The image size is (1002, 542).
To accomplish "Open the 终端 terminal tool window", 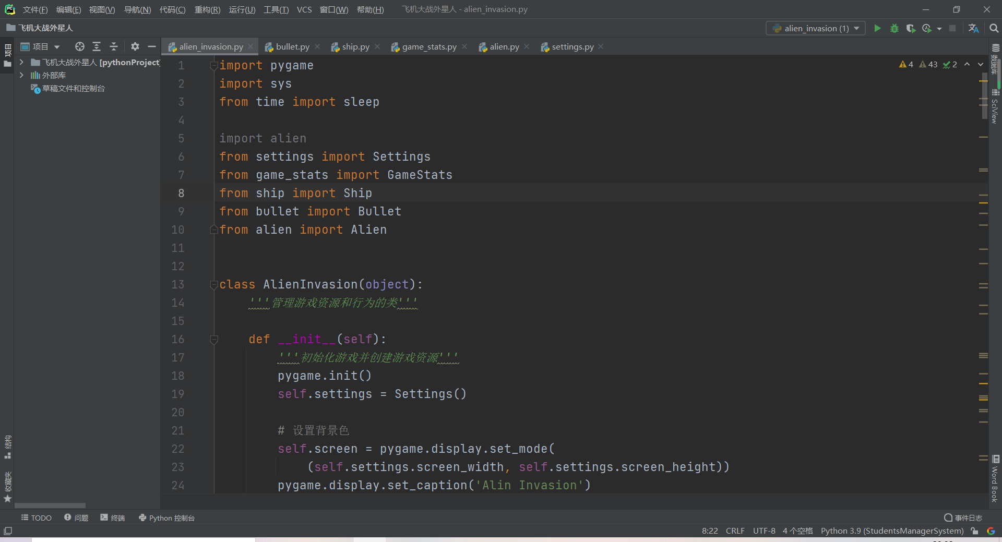I will [113, 517].
